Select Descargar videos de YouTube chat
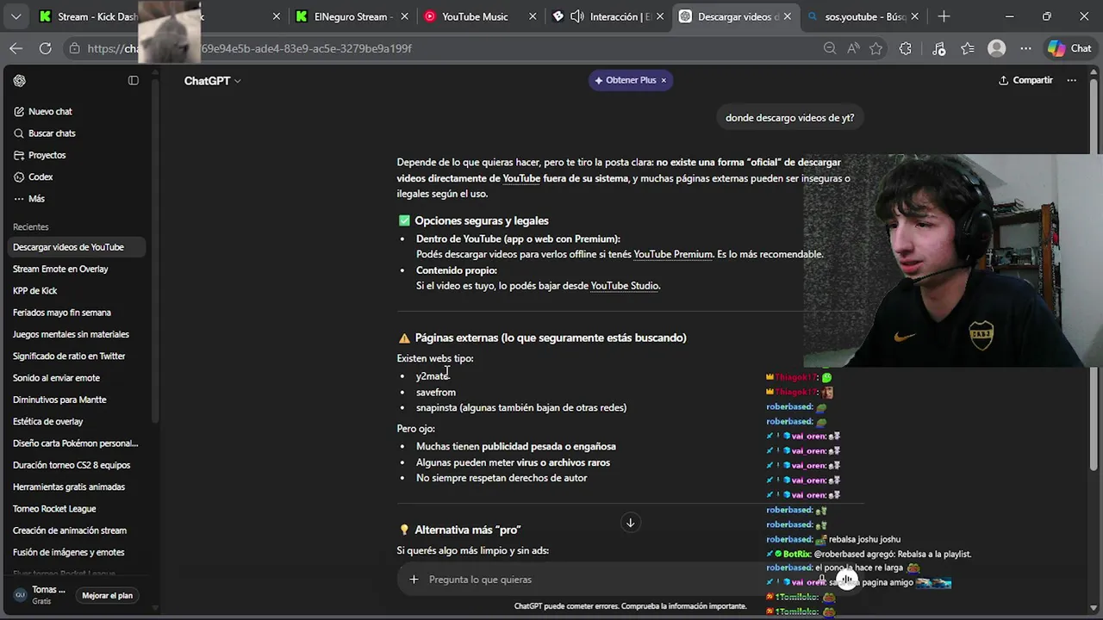The width and height of the screenshot is (1103, 620). tap(74, 247)
